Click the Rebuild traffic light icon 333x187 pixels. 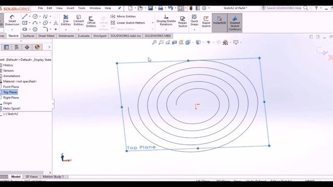click(x=191, y=8)
